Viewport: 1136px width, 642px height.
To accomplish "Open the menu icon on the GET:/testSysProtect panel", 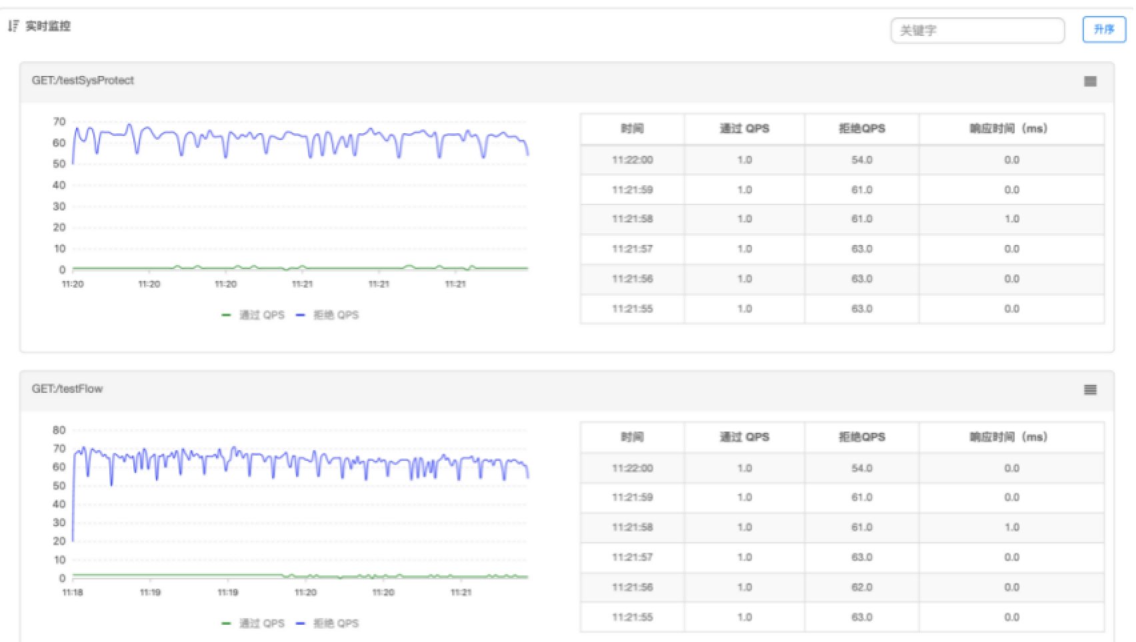I will [x=1090, y=81].
